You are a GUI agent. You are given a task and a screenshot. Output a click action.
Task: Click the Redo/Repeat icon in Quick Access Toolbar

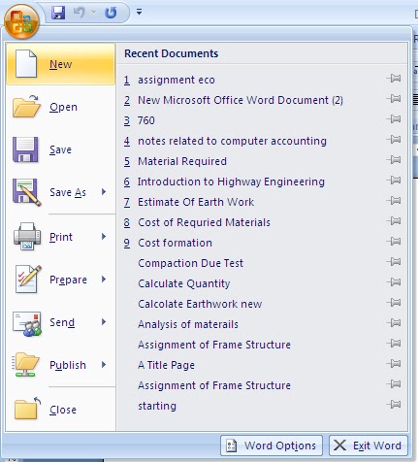(x=111, y=13)
